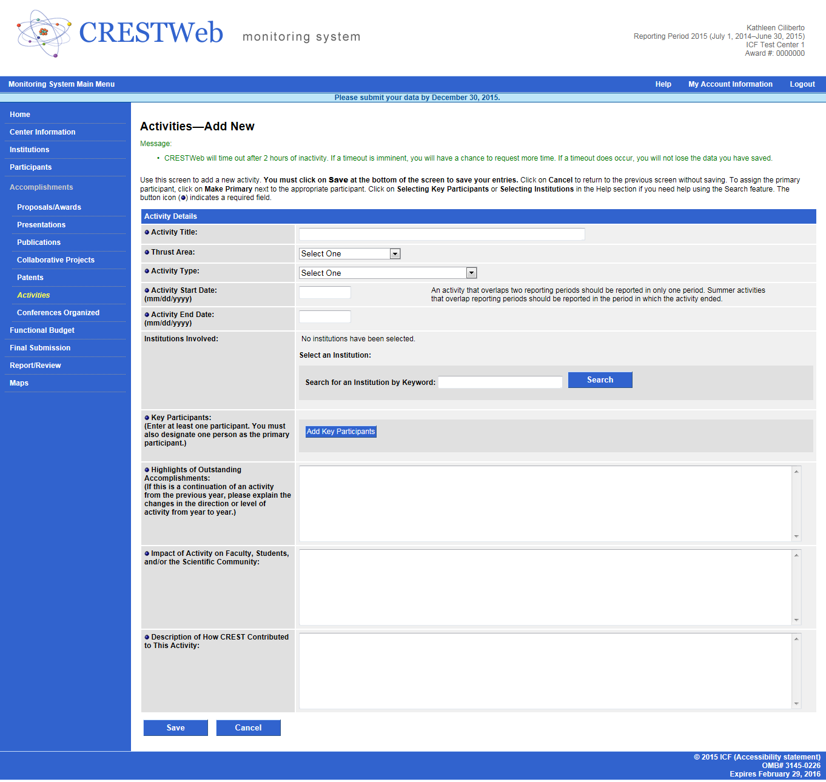Focus the Activity End Date field
The width and height of the screenshot is (826, 782).
point(325,316)
